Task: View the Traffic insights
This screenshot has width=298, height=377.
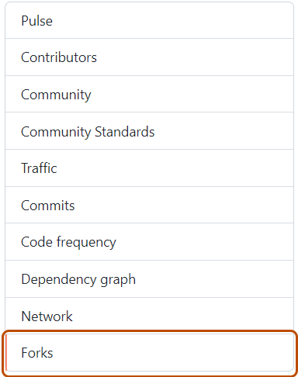Action: point(149,168)
